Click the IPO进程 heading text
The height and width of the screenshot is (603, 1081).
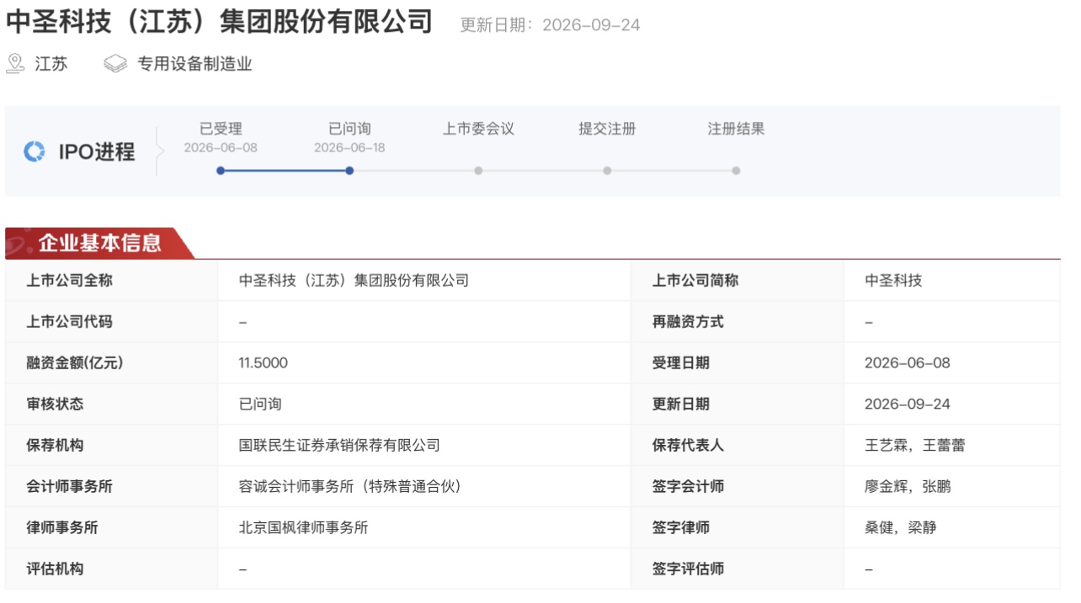click(97, 152)
